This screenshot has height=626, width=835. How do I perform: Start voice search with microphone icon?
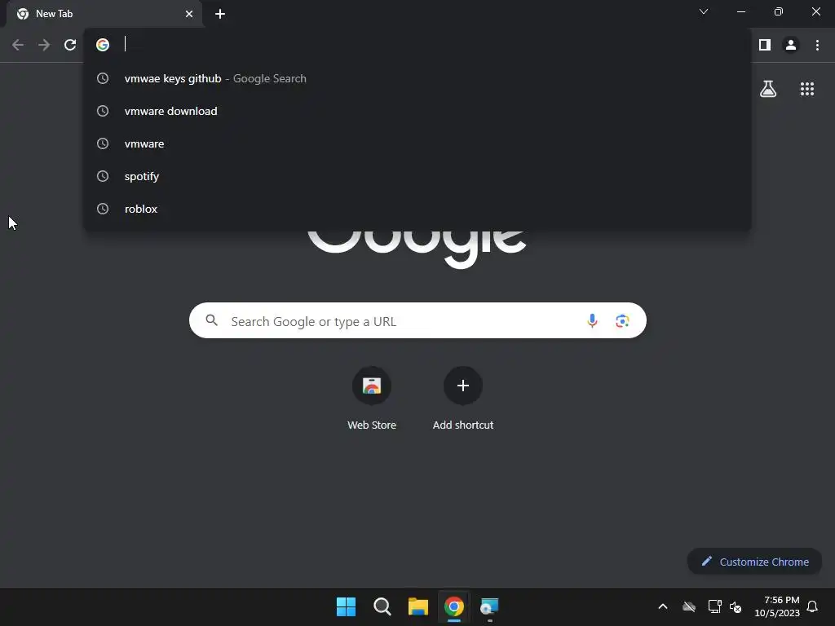pyautogui.click(x=592, y=320)
